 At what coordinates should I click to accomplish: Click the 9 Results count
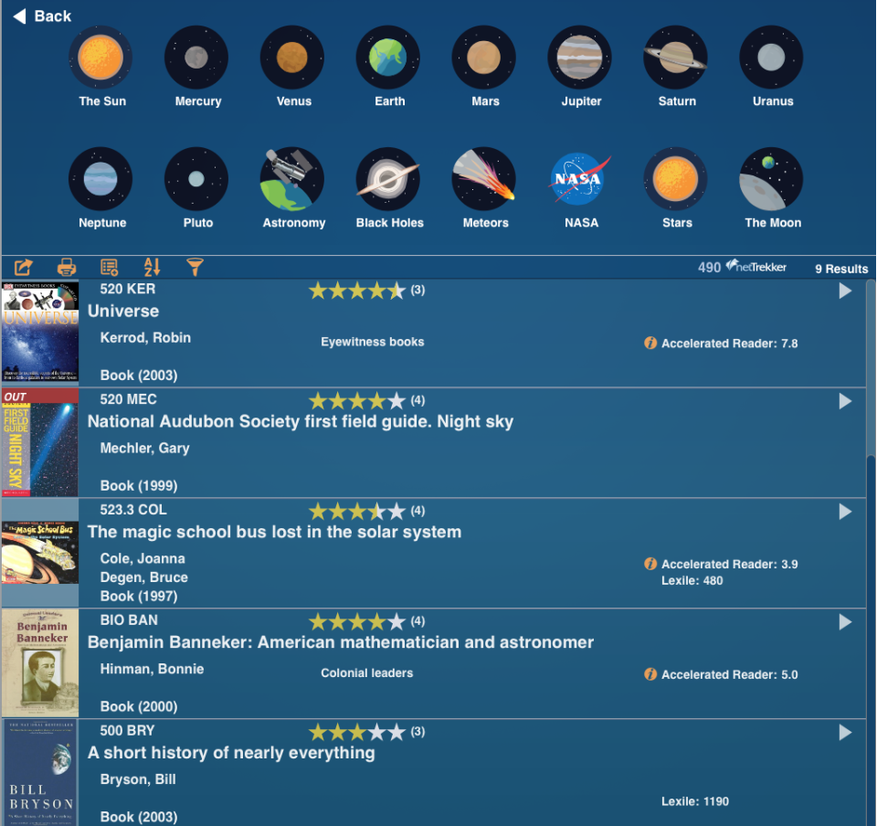(841, 269)
